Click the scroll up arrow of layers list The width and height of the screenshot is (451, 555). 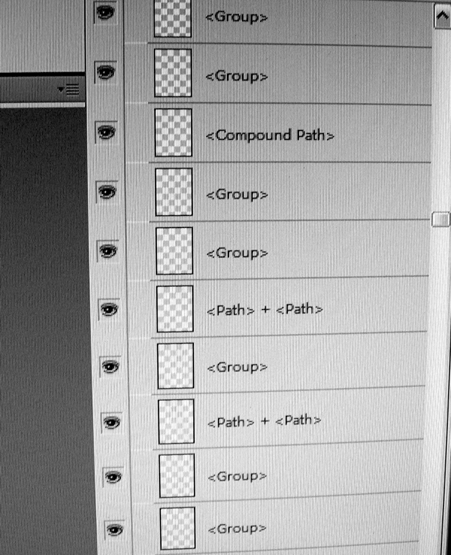442,16
